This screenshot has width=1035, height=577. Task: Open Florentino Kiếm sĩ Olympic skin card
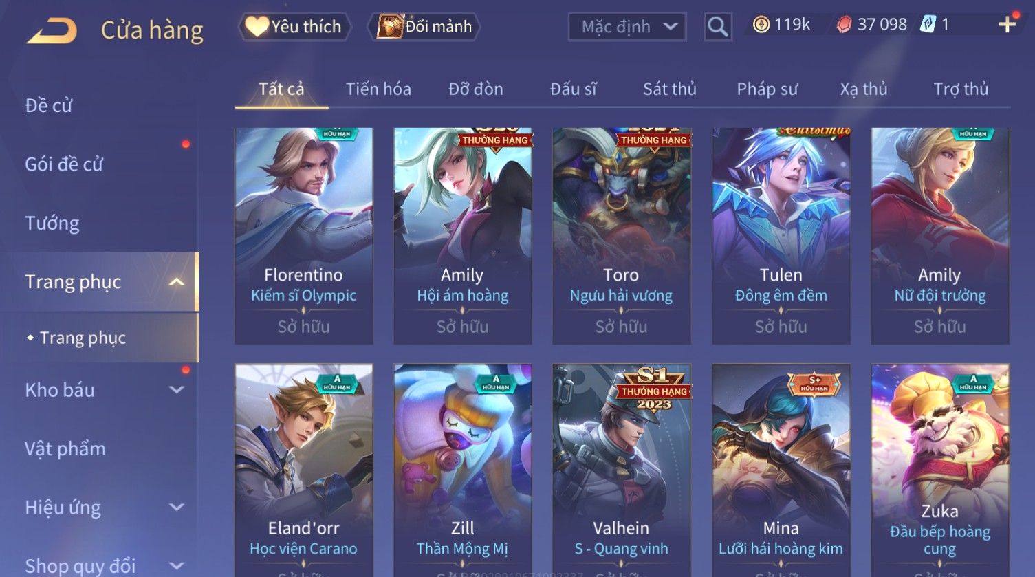[x=304, y=236]
